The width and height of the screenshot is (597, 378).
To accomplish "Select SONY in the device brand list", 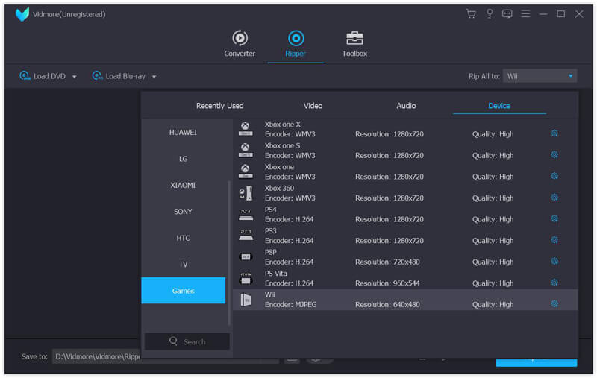I will click(x=183, y=212).
